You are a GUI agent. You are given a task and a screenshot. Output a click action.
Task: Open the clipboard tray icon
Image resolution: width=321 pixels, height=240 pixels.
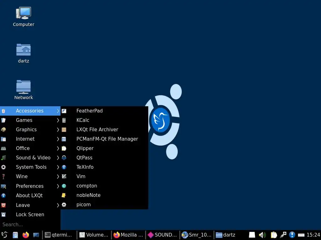pyautogui.click(x=274, y=235)
